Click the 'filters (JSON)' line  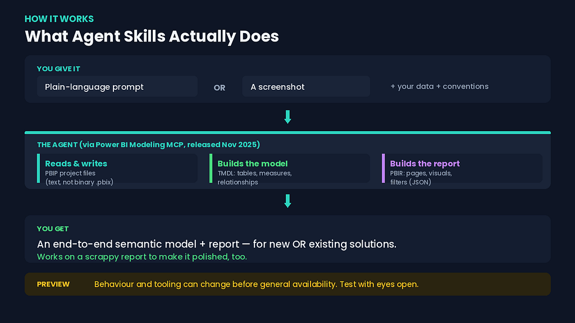[x=410, y=182]
